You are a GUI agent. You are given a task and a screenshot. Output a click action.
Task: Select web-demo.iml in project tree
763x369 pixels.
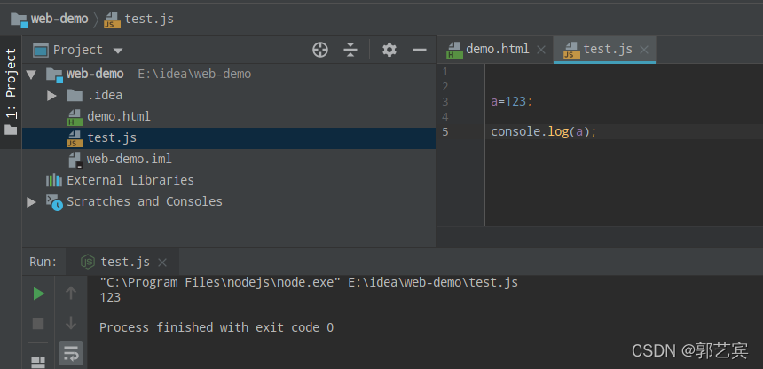tap(129, 159)
